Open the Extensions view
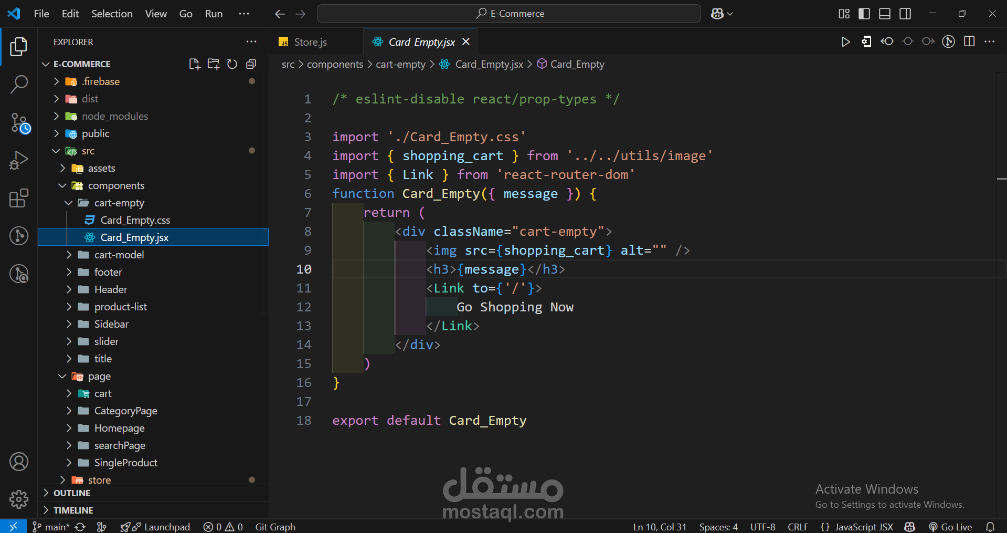 coord(19,198)
